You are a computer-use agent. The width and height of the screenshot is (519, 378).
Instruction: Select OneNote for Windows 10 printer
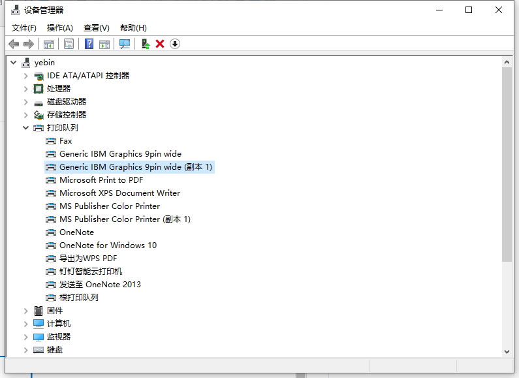tap(108, 245)
